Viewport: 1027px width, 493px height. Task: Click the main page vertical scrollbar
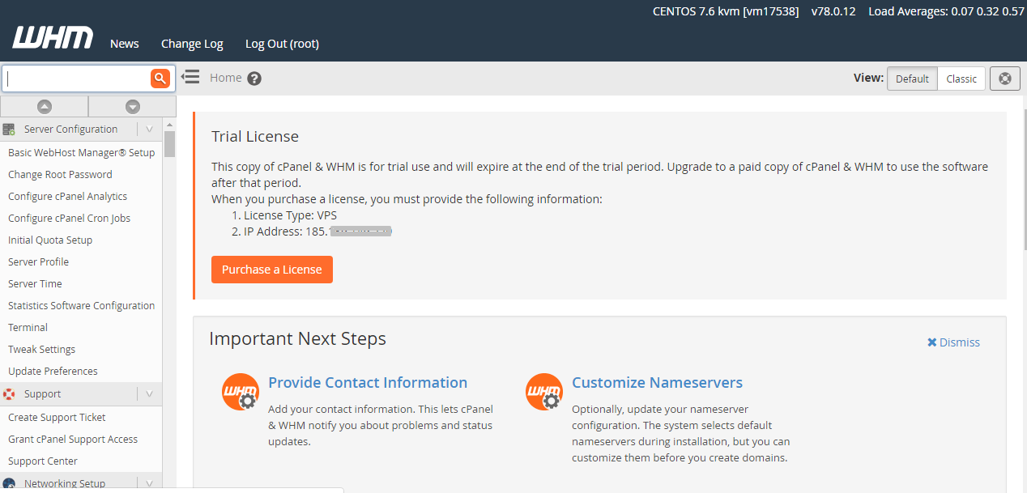(x=1024, y=178)
